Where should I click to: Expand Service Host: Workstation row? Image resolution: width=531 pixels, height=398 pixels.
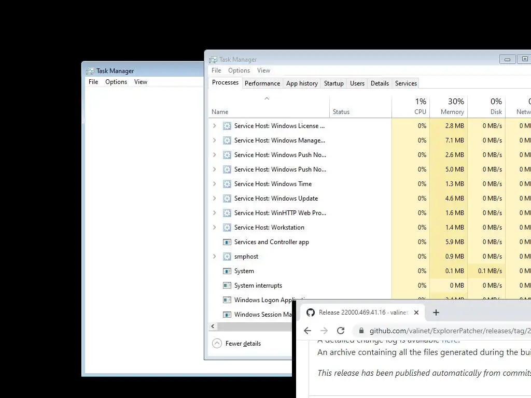(x=214, y=228)
